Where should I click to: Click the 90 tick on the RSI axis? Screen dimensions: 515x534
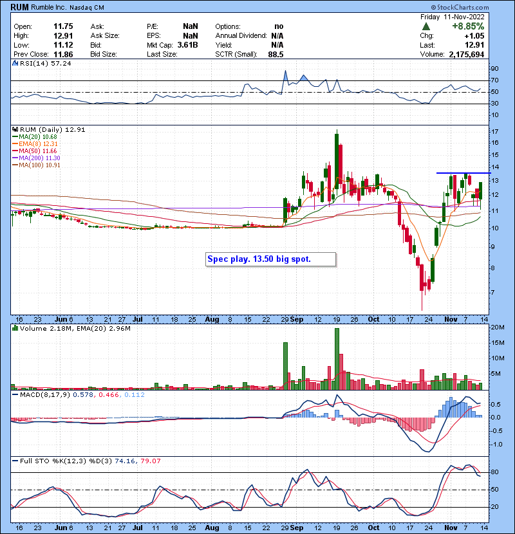(494, 69)
